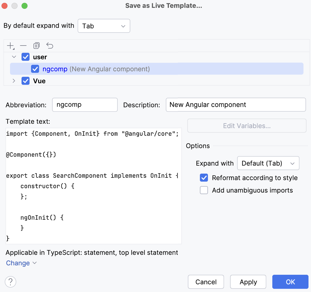This screenshot has width=311, height=292.
Task: Click in the Description text field
Action: tap(236, 105)
